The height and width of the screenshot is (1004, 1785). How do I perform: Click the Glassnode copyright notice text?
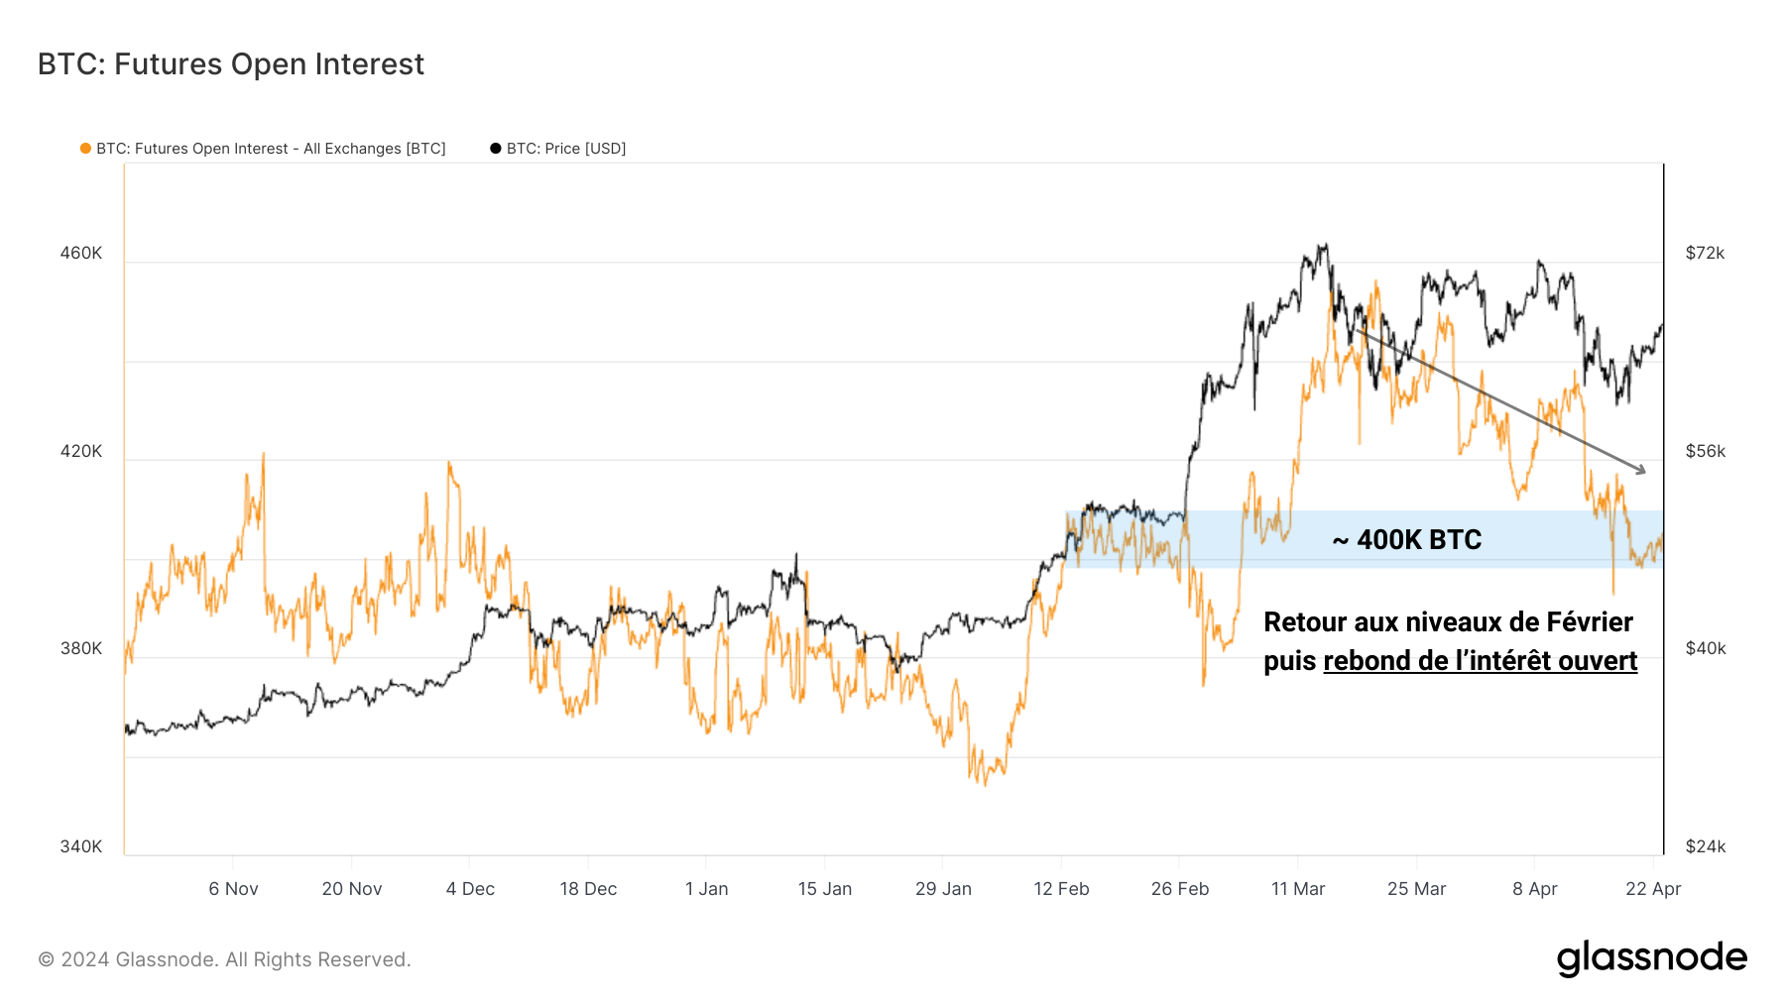pos(224,959)
